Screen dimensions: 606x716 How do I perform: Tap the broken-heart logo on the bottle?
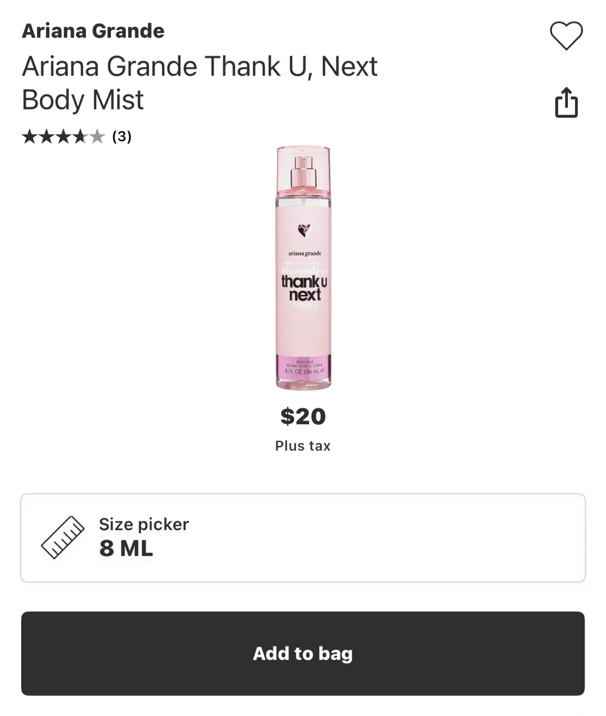[303, 230]
